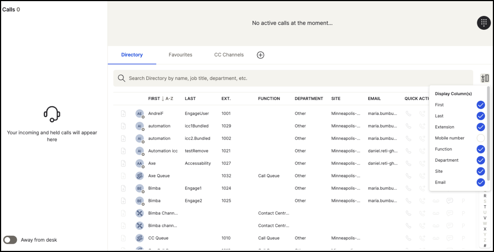Enable the Mobile number column checkbox
494x252 pixels.
tap(481, 138)
